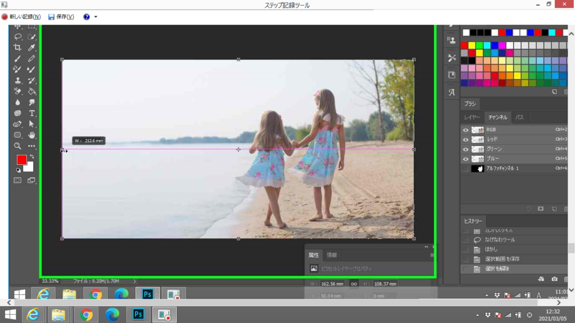Select the Eraser tool
The image size is (575, 323).
click(17, 91)
